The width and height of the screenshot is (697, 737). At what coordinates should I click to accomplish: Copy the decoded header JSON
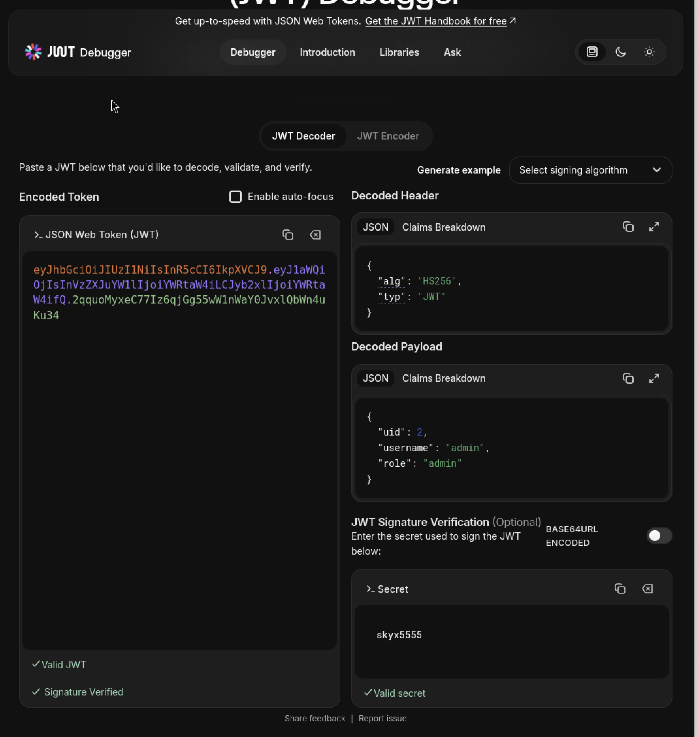[628, 227]
